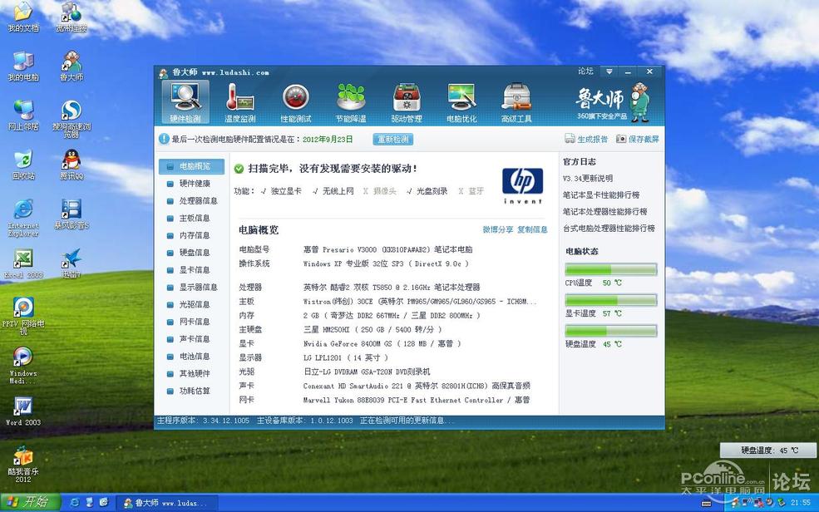Open the 硬件检测 hardware detection tab
Viewport: 819px width, 512px height.
(x=185, y=102)
